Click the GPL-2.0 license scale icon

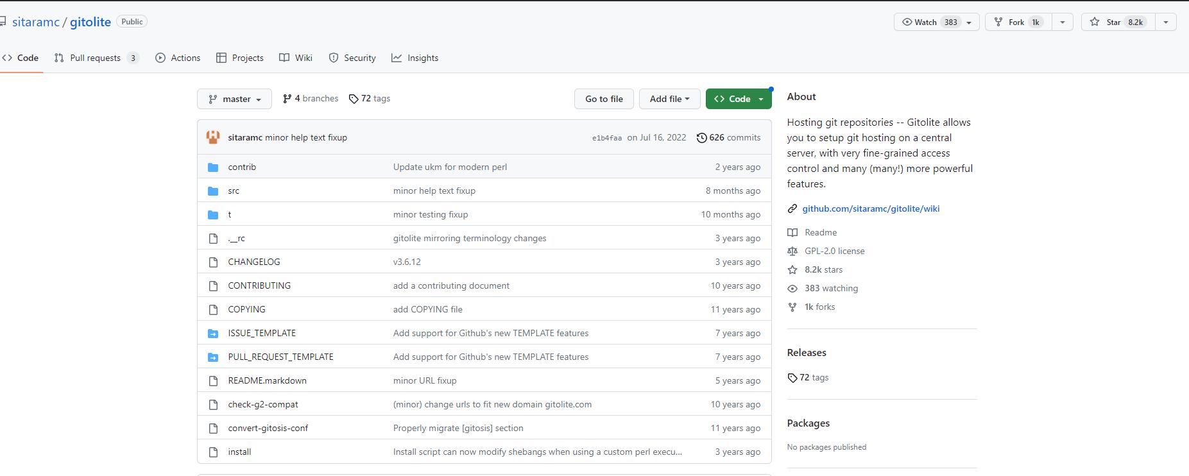(792, 251)
